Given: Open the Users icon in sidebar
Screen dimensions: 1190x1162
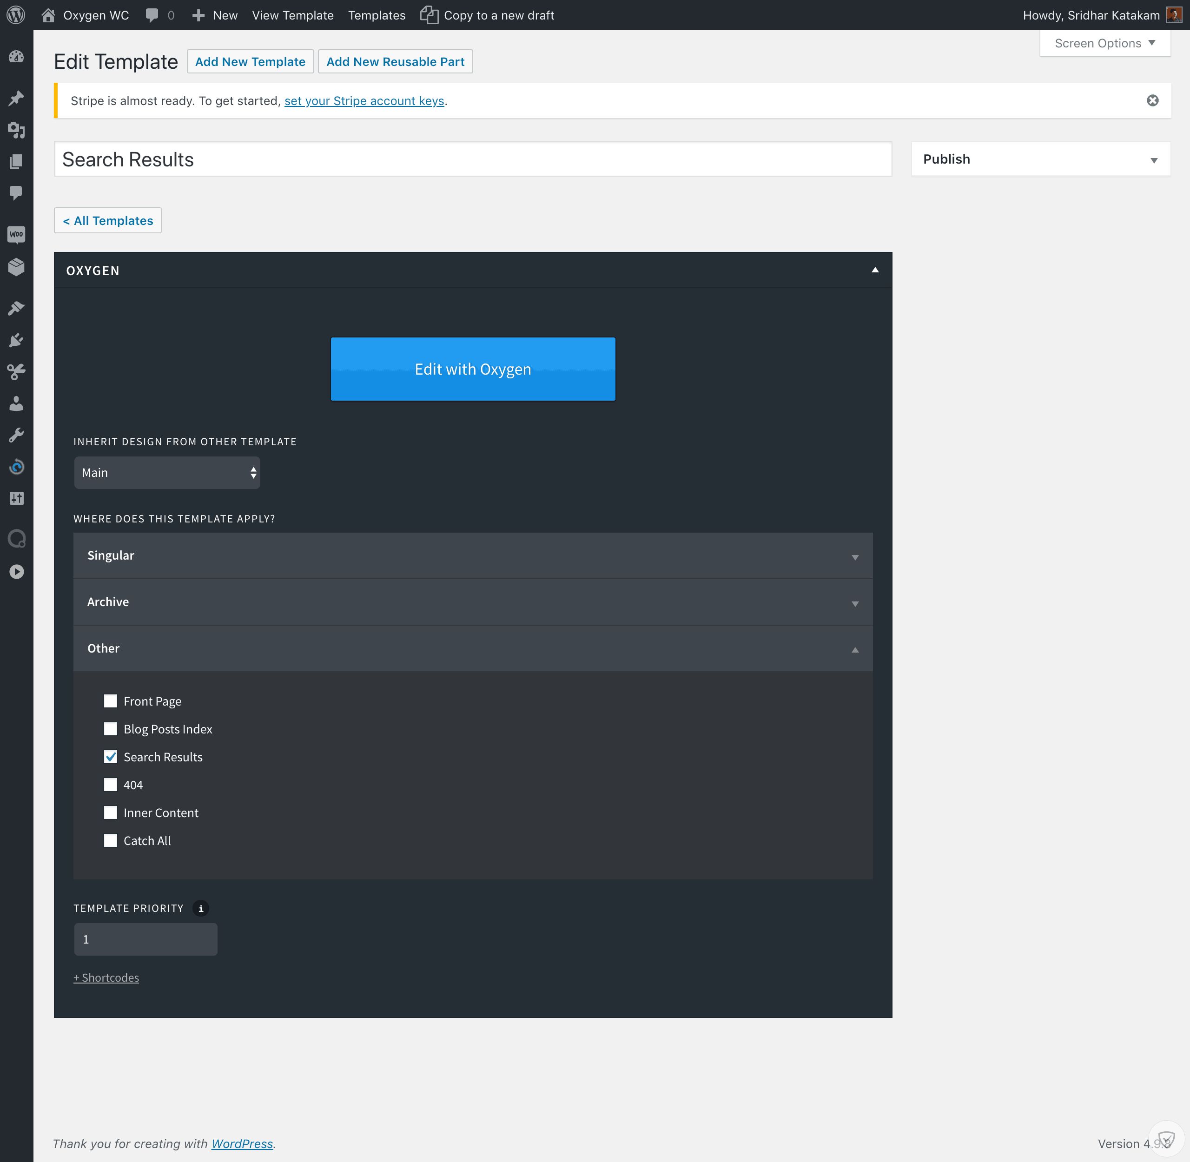Looking at the screenshot, I should coord(16,403).
